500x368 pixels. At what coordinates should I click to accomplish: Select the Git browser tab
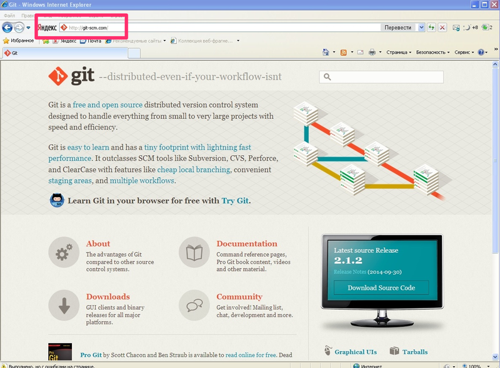(x=65, y=53)
